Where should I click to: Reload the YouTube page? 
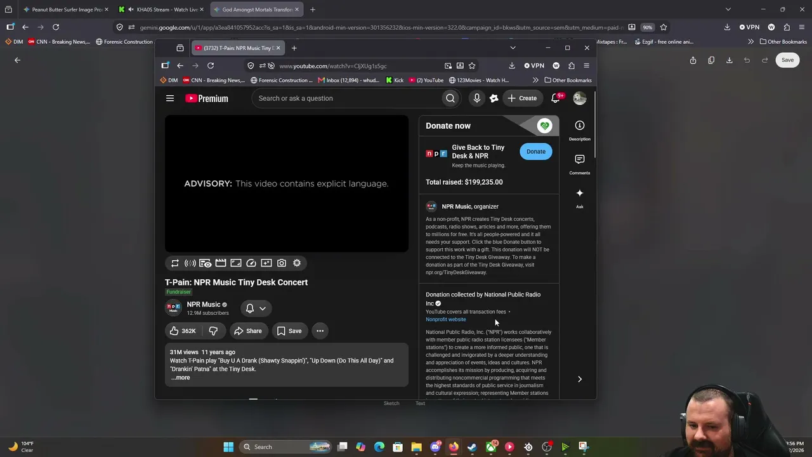coord(211,65)
